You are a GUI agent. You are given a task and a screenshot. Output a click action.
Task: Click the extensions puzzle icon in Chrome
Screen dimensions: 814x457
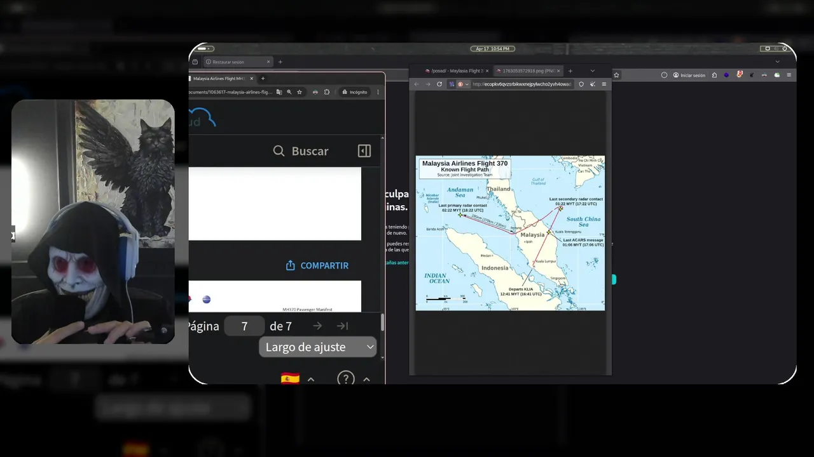[x=327, y=92]
